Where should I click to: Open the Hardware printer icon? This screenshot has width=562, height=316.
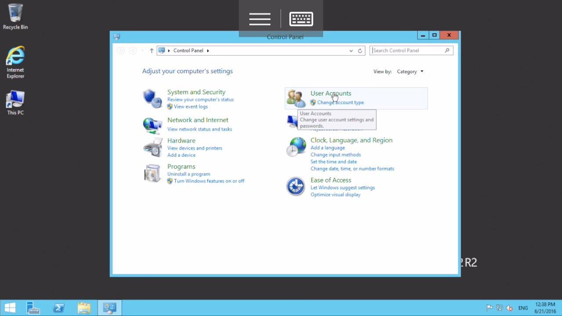point(152,147)
